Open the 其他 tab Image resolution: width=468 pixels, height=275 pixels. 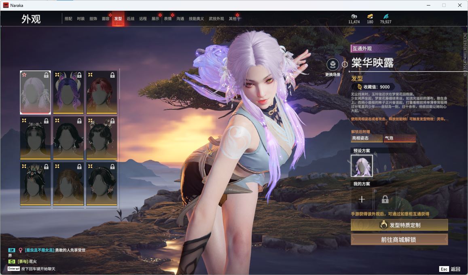pyautogui.click(x=233, y=19)
